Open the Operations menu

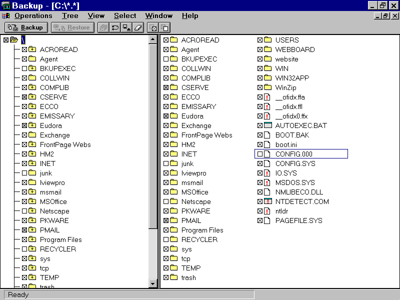33,15
